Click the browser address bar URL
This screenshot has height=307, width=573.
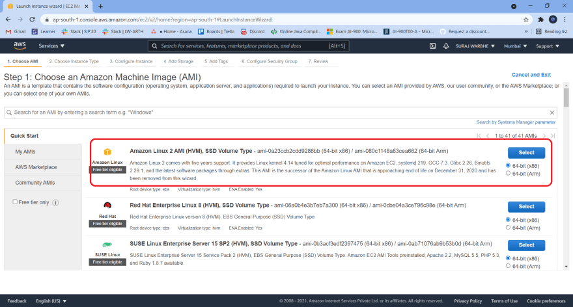163,20
